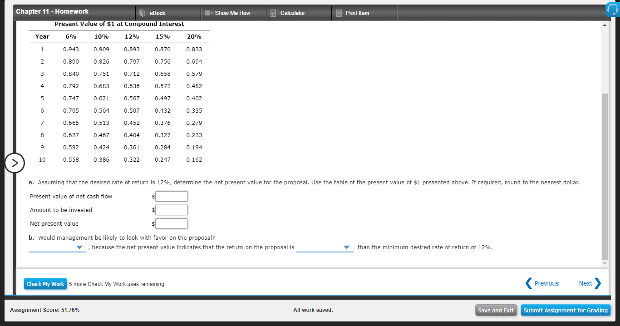Screen dimensions: 620x326
Task: Click the Print Item icon
Action: 339,13
